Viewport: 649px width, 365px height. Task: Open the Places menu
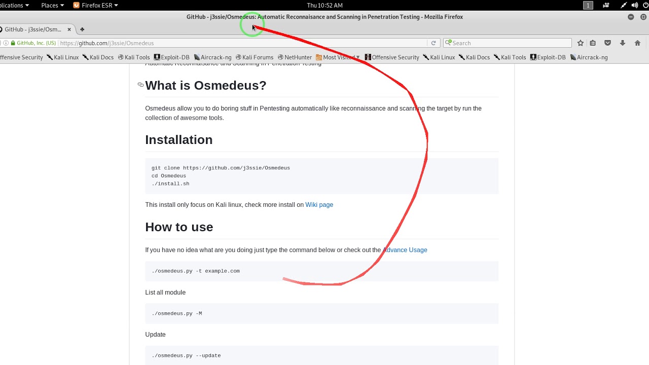pos(52,5)
